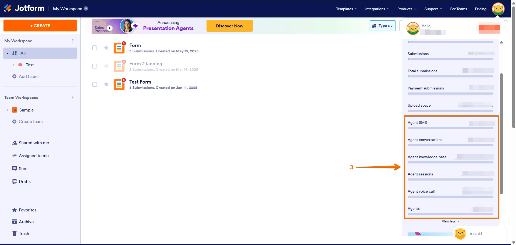Open the Ask AI assistant

click(x=476, y=234)
